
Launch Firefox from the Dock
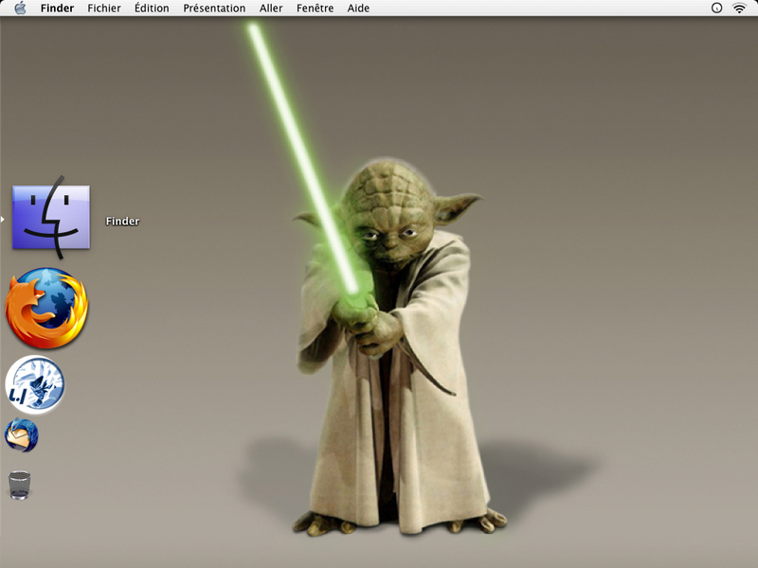click(46, 308)
